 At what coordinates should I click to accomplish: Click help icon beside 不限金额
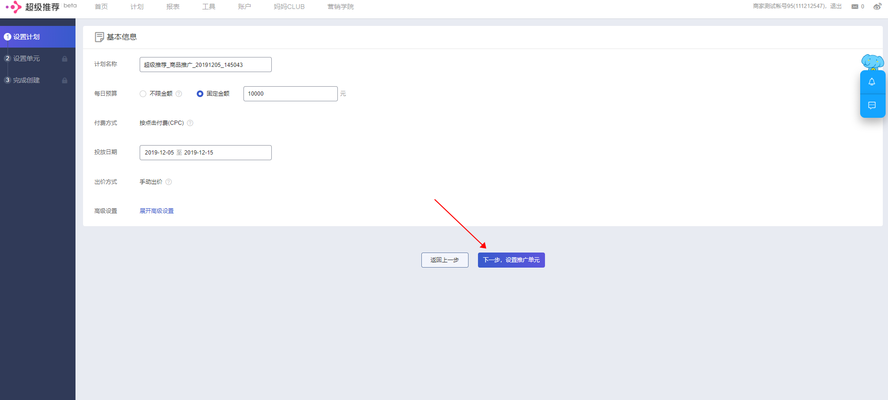179,94
